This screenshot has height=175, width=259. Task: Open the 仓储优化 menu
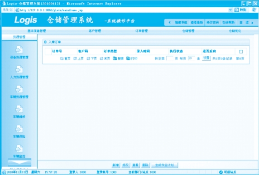[235, 31]
